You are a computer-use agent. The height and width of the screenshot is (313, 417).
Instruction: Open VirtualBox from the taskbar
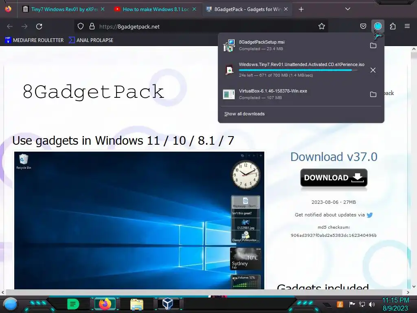168,304
